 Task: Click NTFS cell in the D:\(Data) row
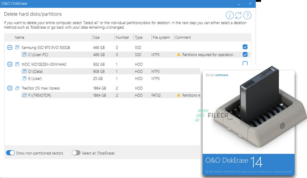tap(155, 71)
